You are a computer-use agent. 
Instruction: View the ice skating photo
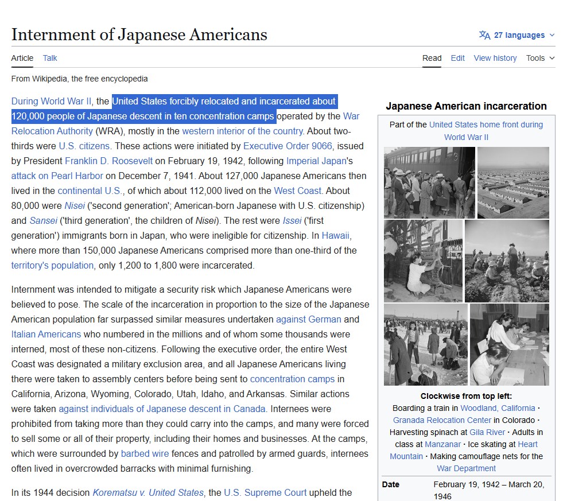point(426,344)
